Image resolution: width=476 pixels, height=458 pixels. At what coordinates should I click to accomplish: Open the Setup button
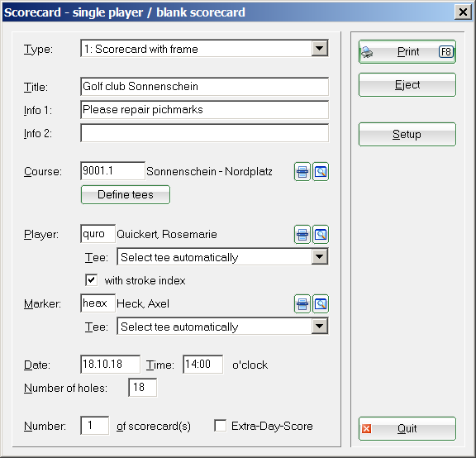(407, 134)
